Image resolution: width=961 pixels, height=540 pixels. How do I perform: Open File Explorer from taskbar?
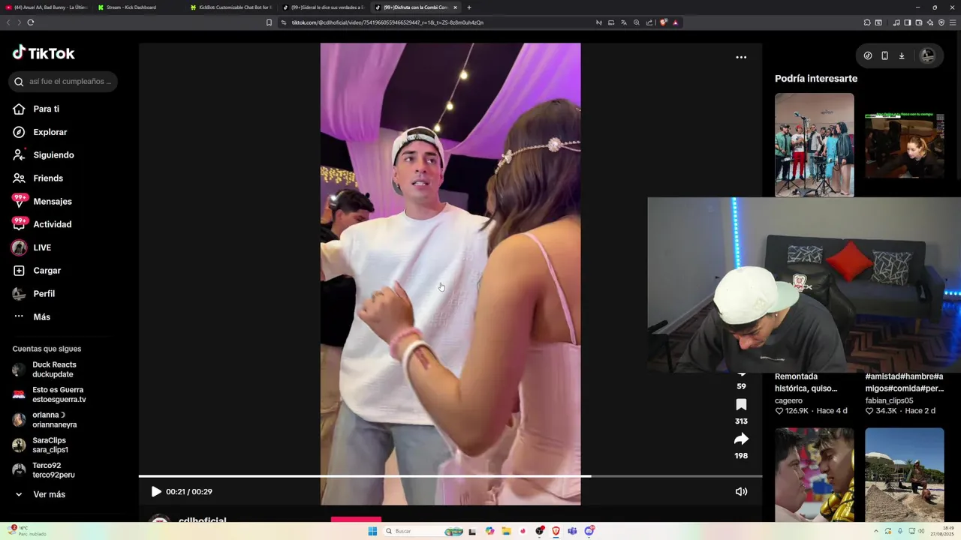tap(507, 531)
